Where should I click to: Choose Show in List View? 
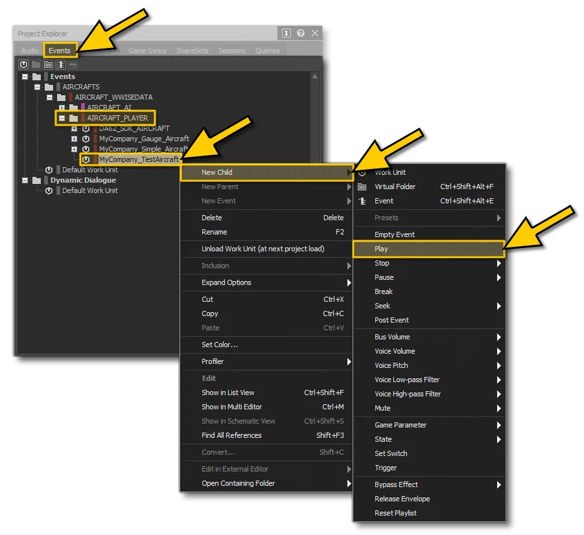(266, 393)
